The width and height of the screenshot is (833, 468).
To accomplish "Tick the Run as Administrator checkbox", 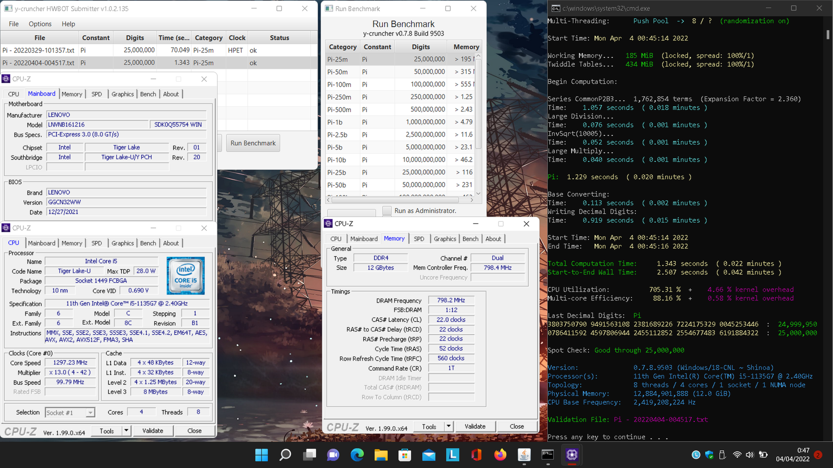I will coord(387,211).
